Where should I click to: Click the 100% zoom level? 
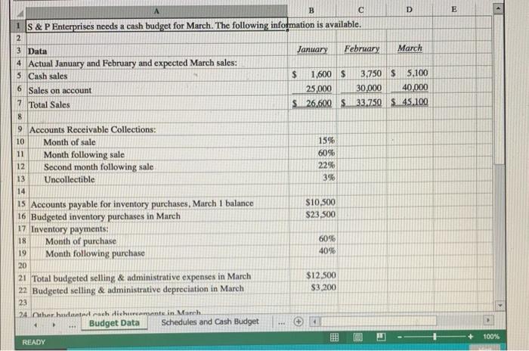pyautogui.click(x=491, y=337)
